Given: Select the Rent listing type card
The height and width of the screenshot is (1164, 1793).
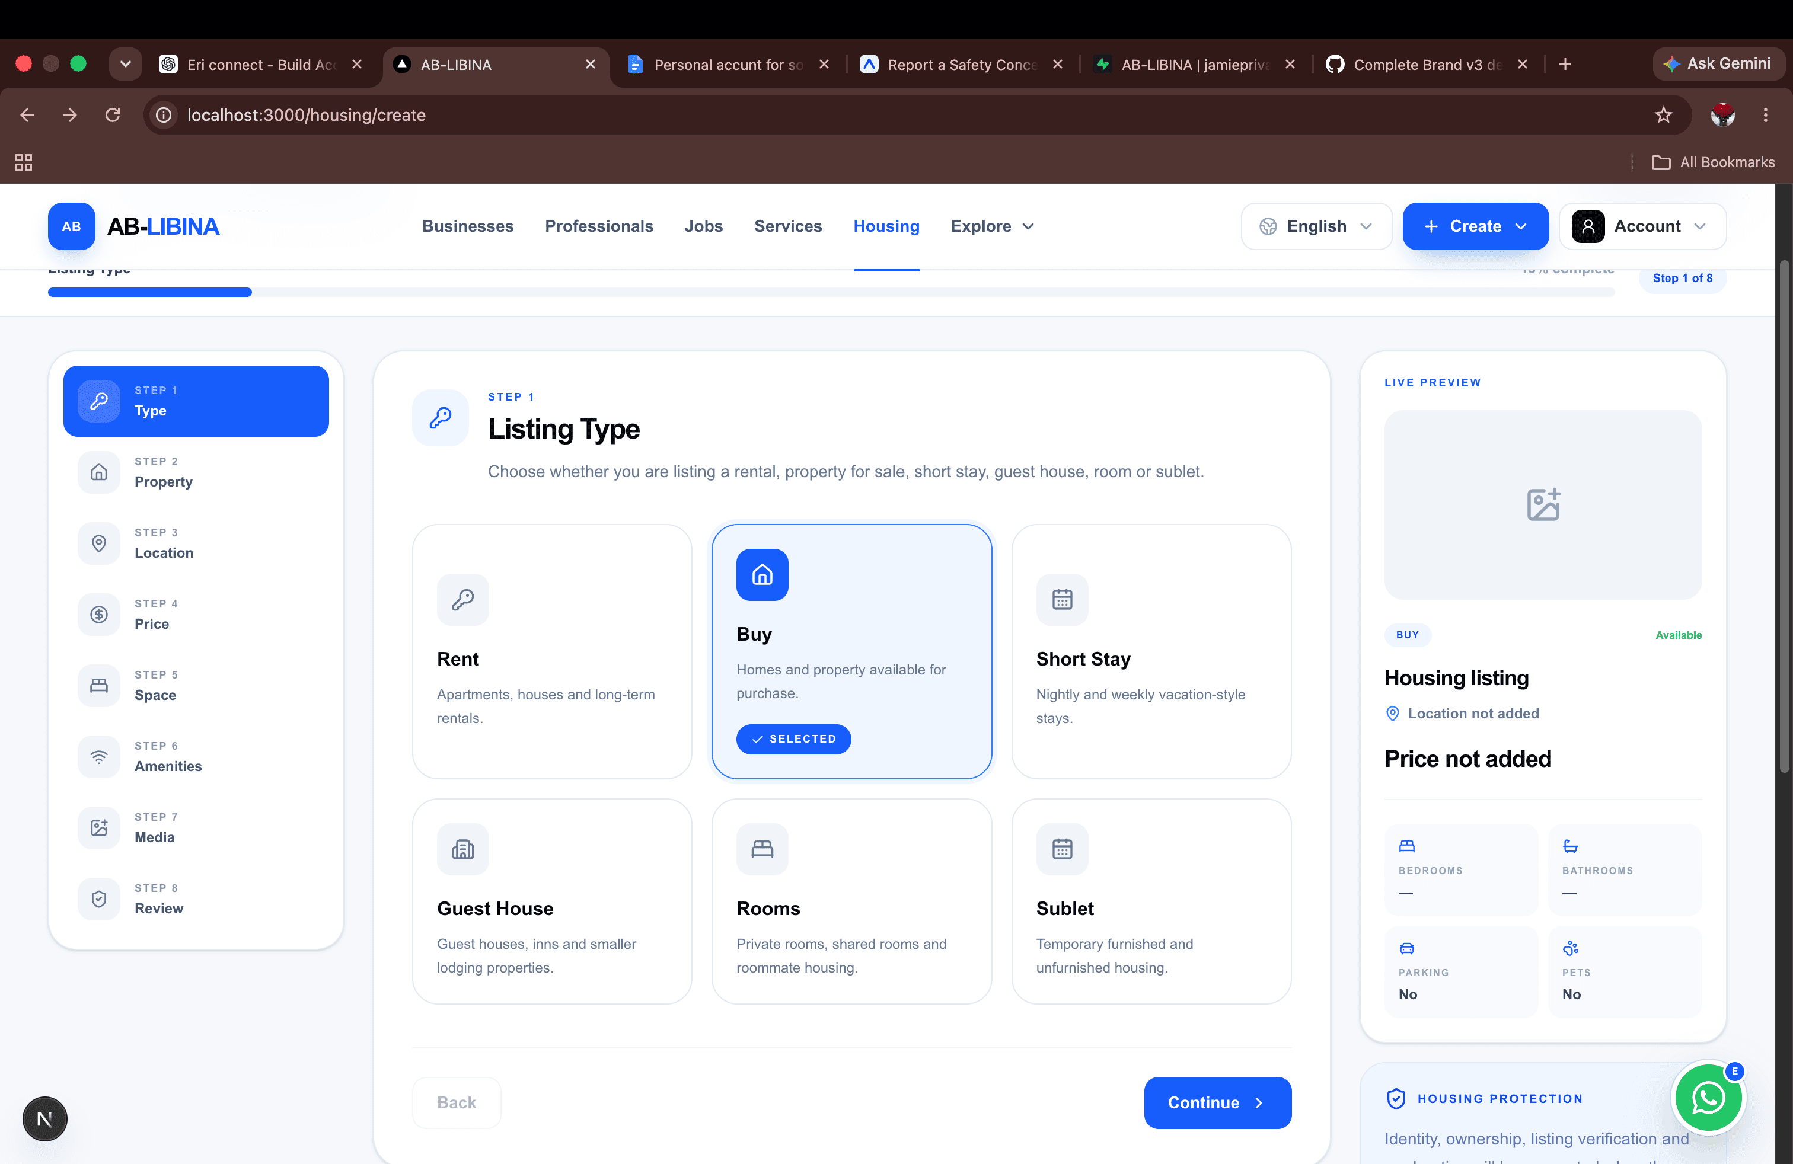Looking at the screenshot, I should point(552,651).
